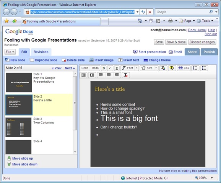This screenshot has height=183, width=221.
Task: Align text to the right
Action: click(117, 75)
